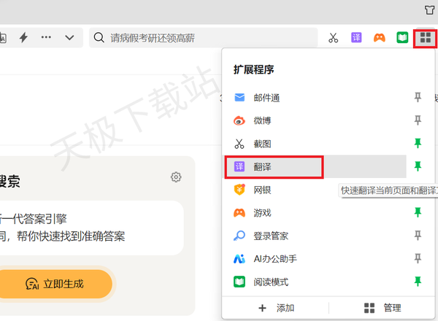Screen dimensions: 438x321
Task: Select 截图 in the extensions list
Action: coord(315,144)
